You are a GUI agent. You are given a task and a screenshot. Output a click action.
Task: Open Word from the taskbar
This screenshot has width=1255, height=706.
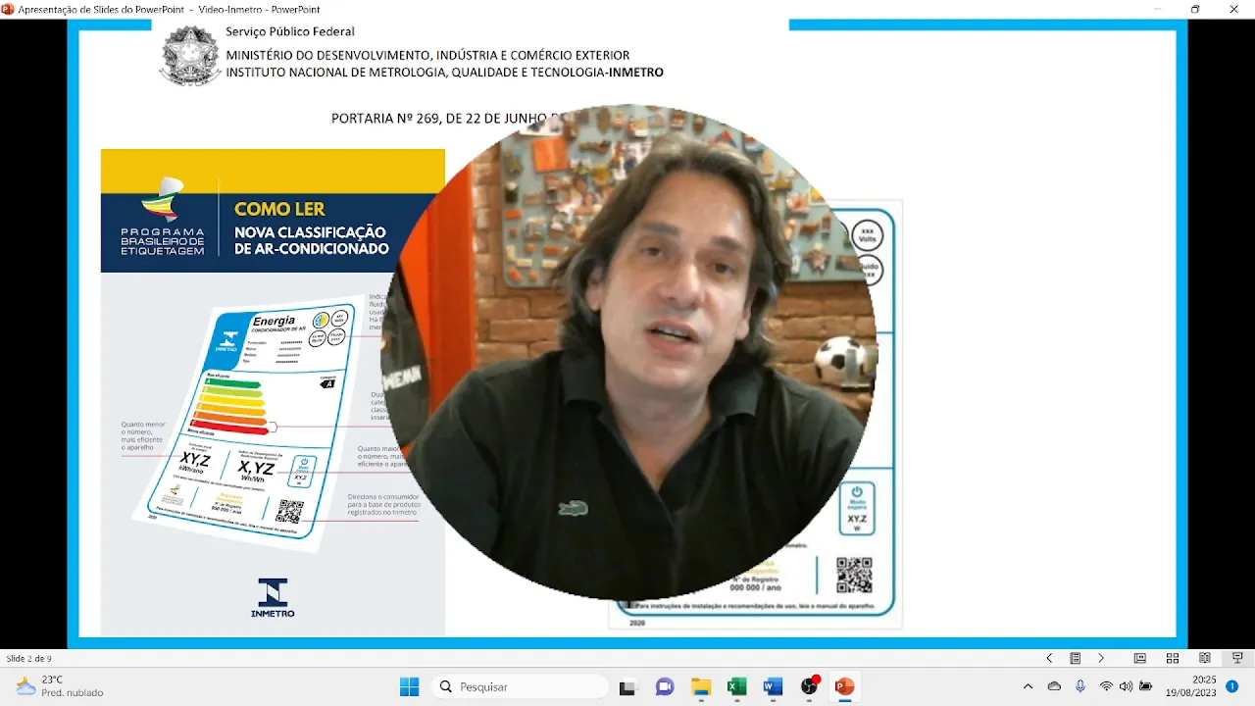click(773, 686)
